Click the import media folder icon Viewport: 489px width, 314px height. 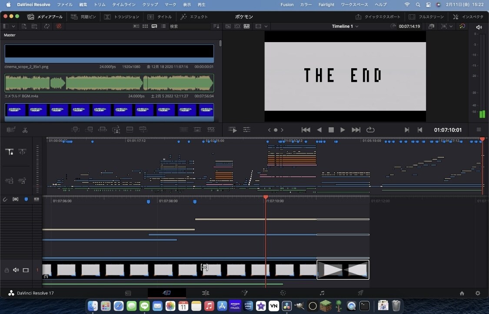(35, 26)
